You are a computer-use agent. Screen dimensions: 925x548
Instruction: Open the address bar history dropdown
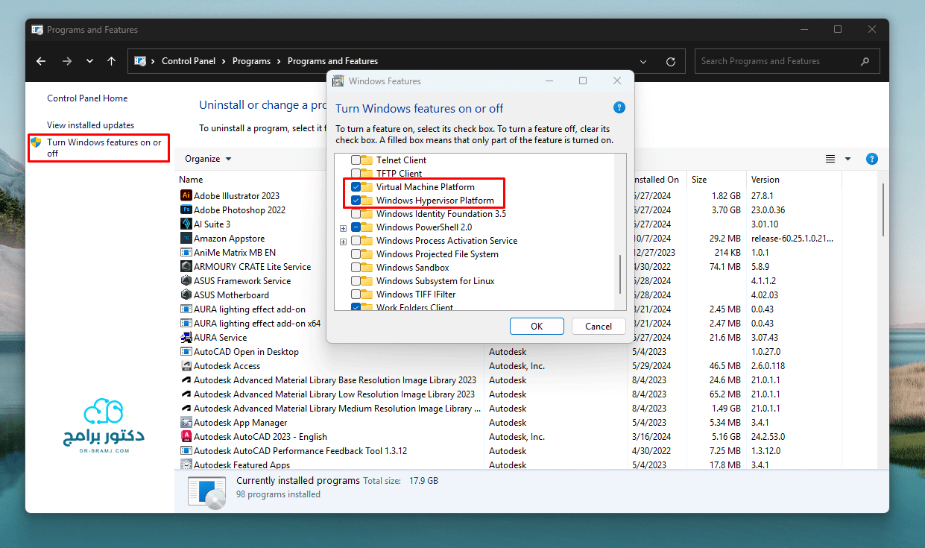[x=643, y=61]
